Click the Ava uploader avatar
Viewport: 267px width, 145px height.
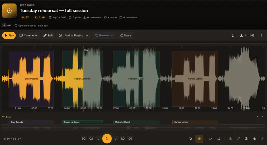point(4,25)
